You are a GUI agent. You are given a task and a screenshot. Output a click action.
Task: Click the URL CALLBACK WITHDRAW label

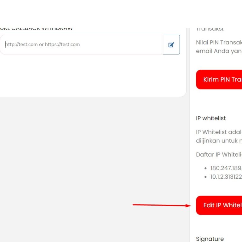click(x=36, y=29)
